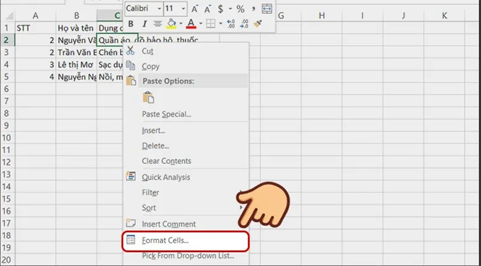Expand the borders dropdown arrow

[221, 24]
